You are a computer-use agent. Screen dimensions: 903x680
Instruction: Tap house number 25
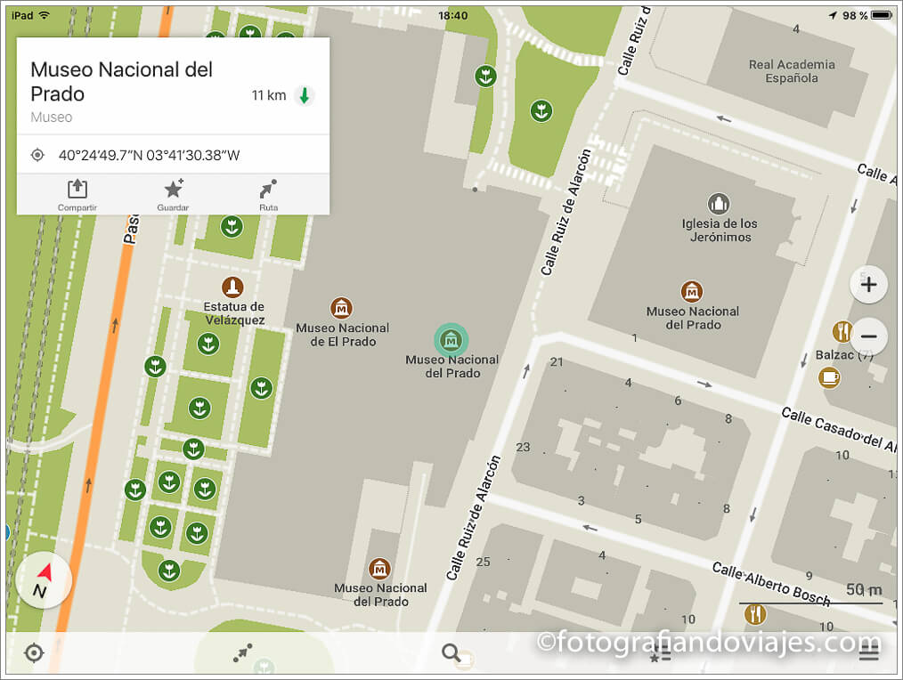point(484,562)
